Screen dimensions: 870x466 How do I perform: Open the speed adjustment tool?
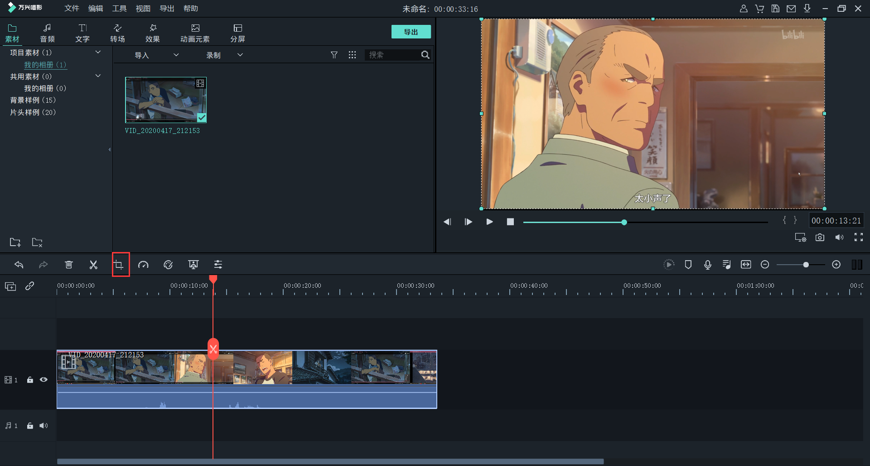[x=143, y=265]
